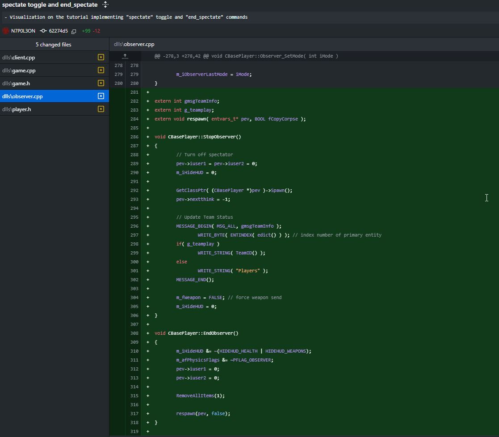The width and height of the screenshot is (499, 437).
Task: Click the modified status icon for client.cpp
Action: (101, 57)
